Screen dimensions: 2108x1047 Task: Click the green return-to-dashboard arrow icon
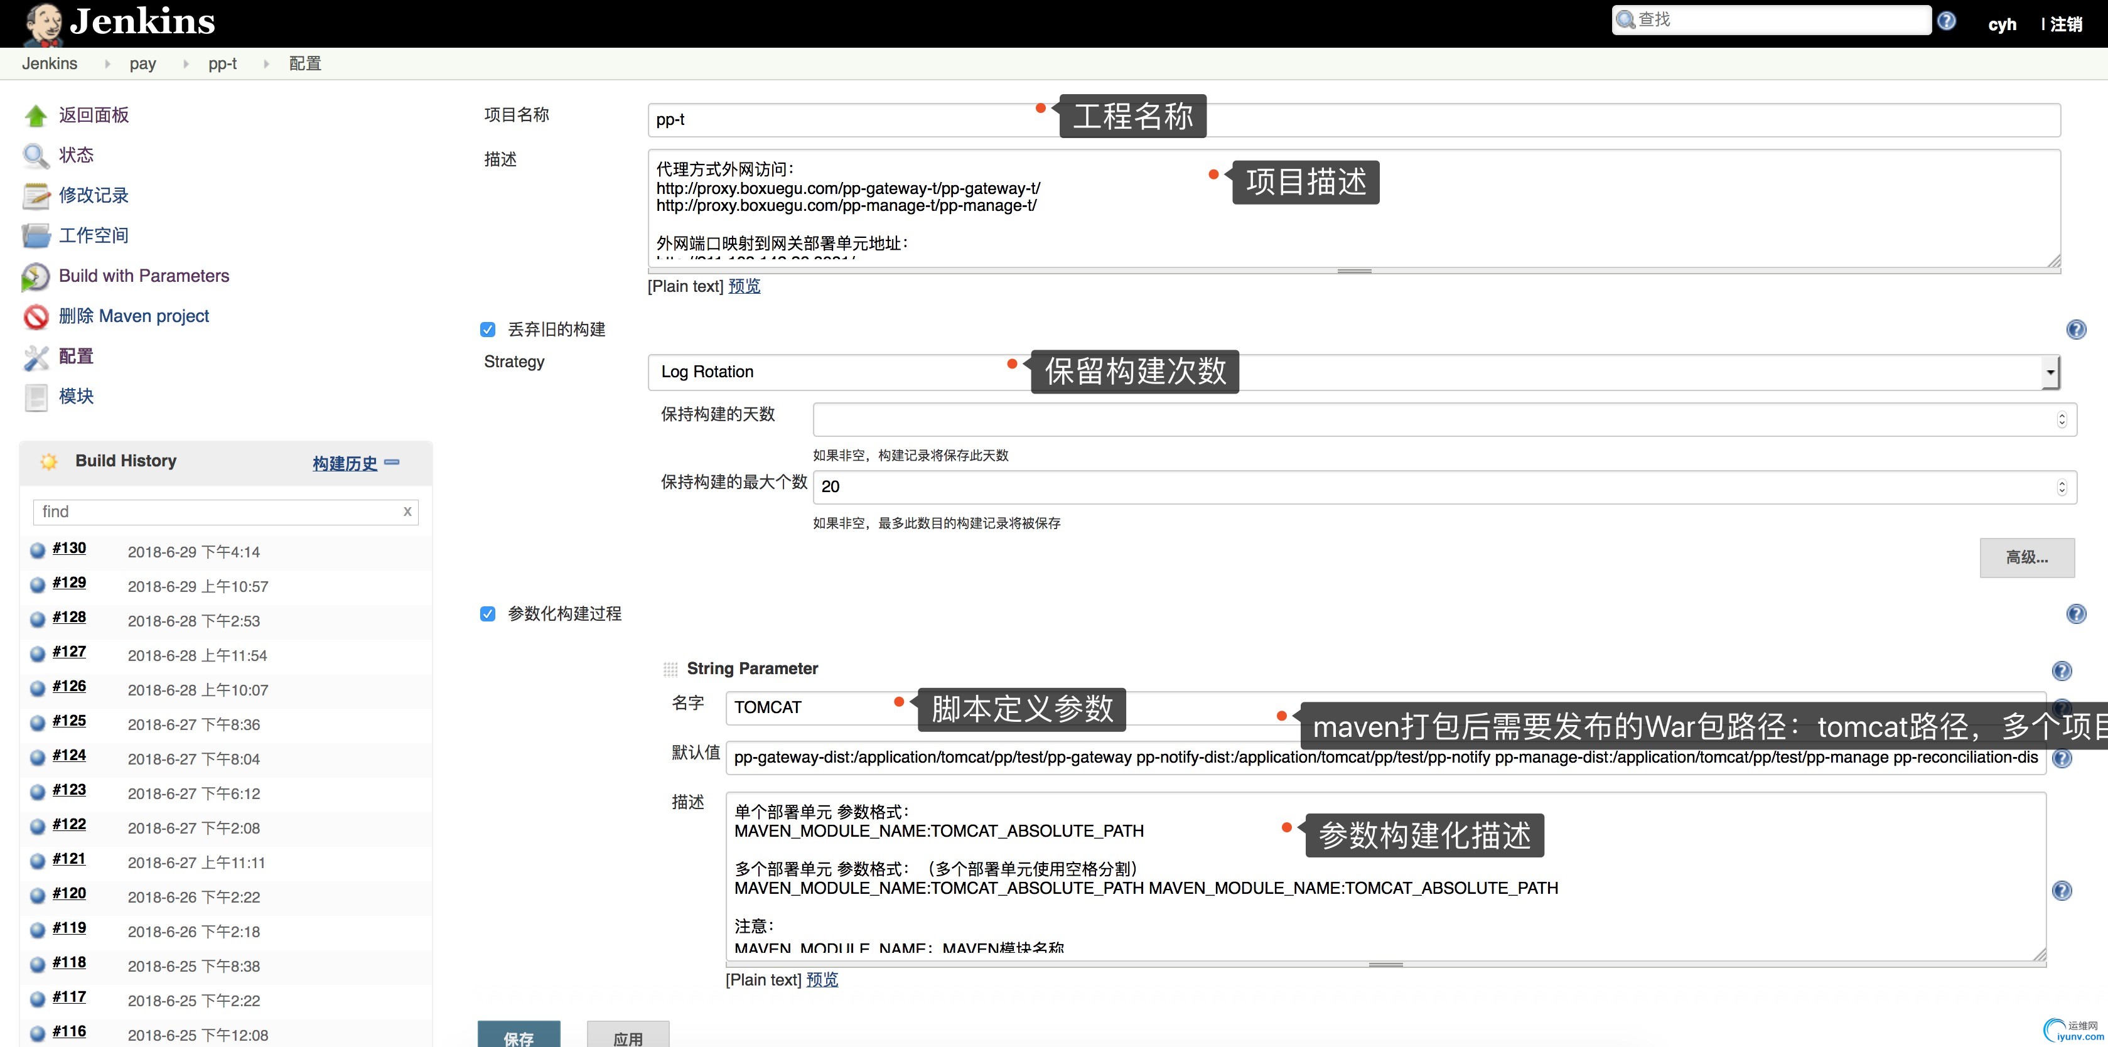pyautogui.click(x=36, y=116)
